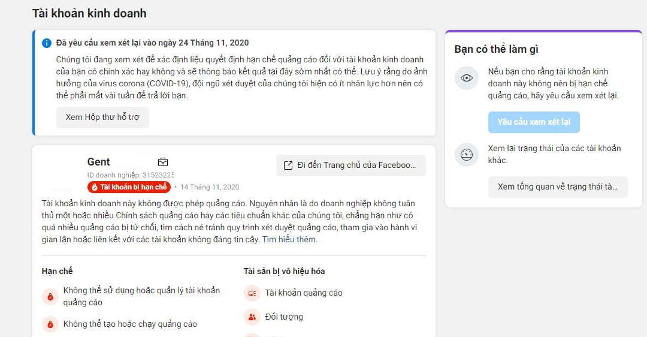Select the Đối tượng text
The height and width of the screenshot is (337, 647).
pyautogui.click(x=284, y=317)
